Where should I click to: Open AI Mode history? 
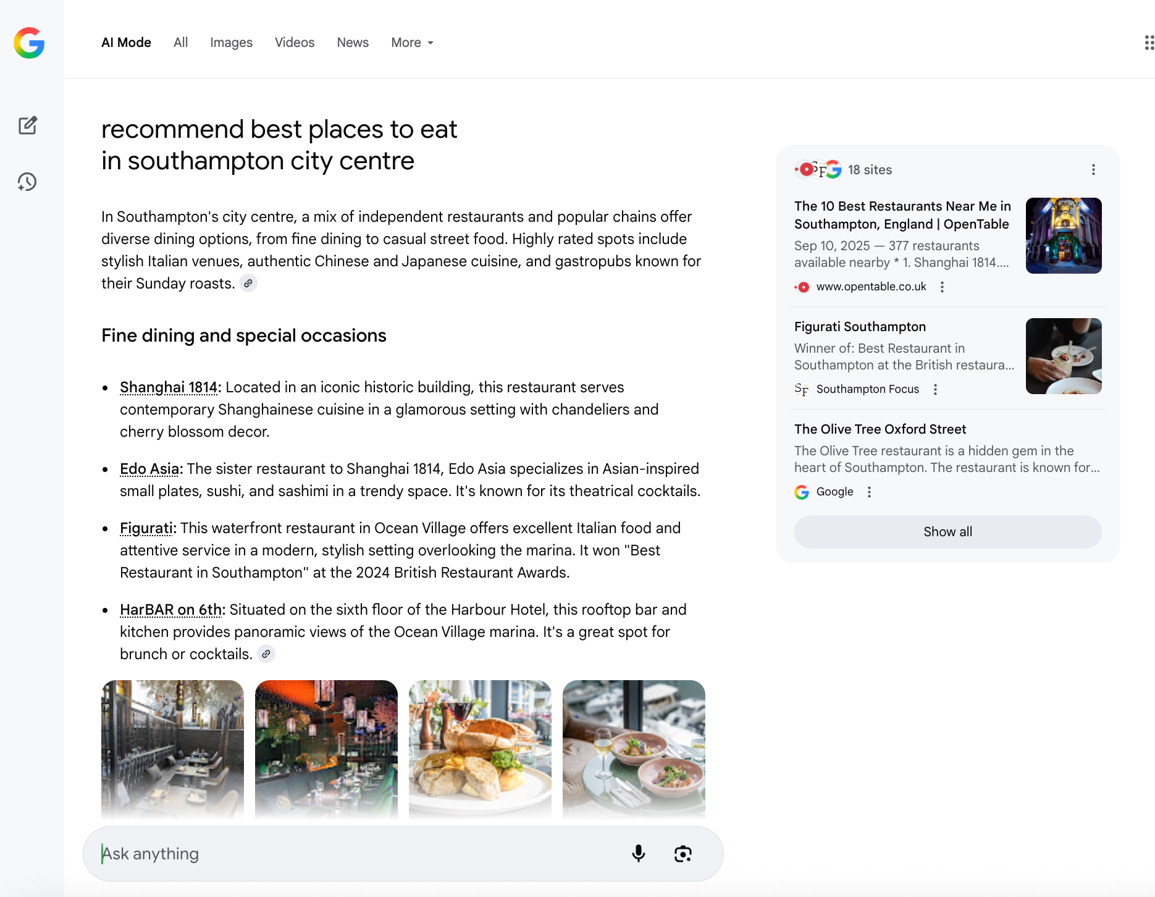tap(28, 182)
